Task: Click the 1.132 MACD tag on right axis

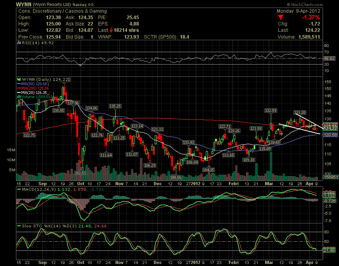Action: [x=329, y=196]
